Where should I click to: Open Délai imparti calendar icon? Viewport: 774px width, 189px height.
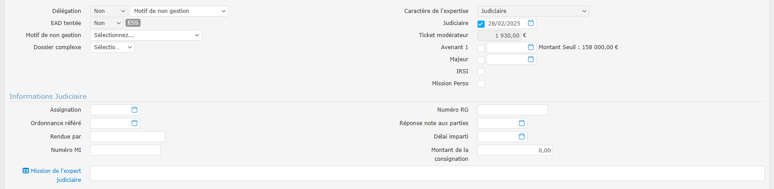(x=522, y=136)
